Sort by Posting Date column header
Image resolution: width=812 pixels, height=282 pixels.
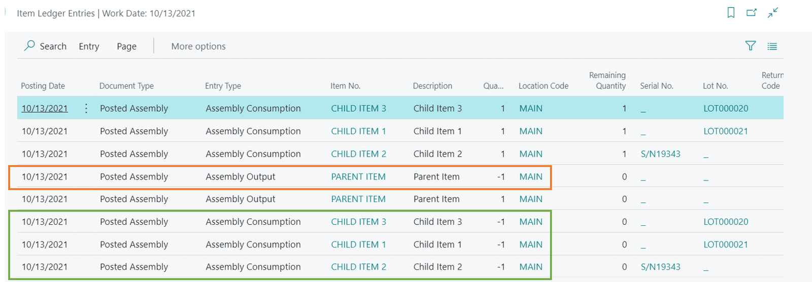pyautogui.click(x=43, y=86)
